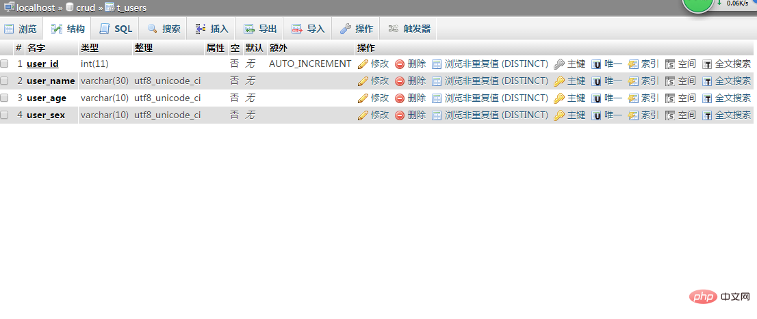Click the 全文搜索 icon for user_age row
The height and width of the screenshot is (319, 757).
coord(707,98)
